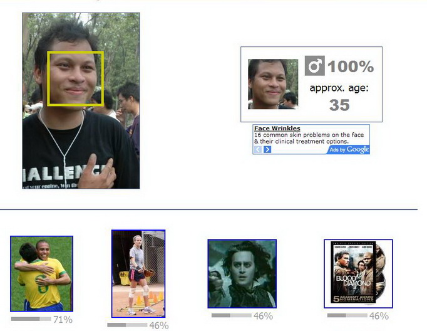
Task: Click the 100% gender confidence value
Action: (350, 66)
